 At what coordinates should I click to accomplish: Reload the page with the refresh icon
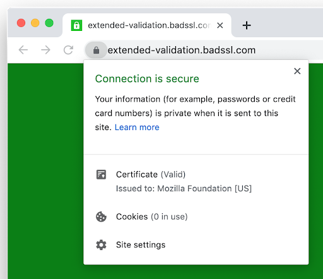point(68,50)
